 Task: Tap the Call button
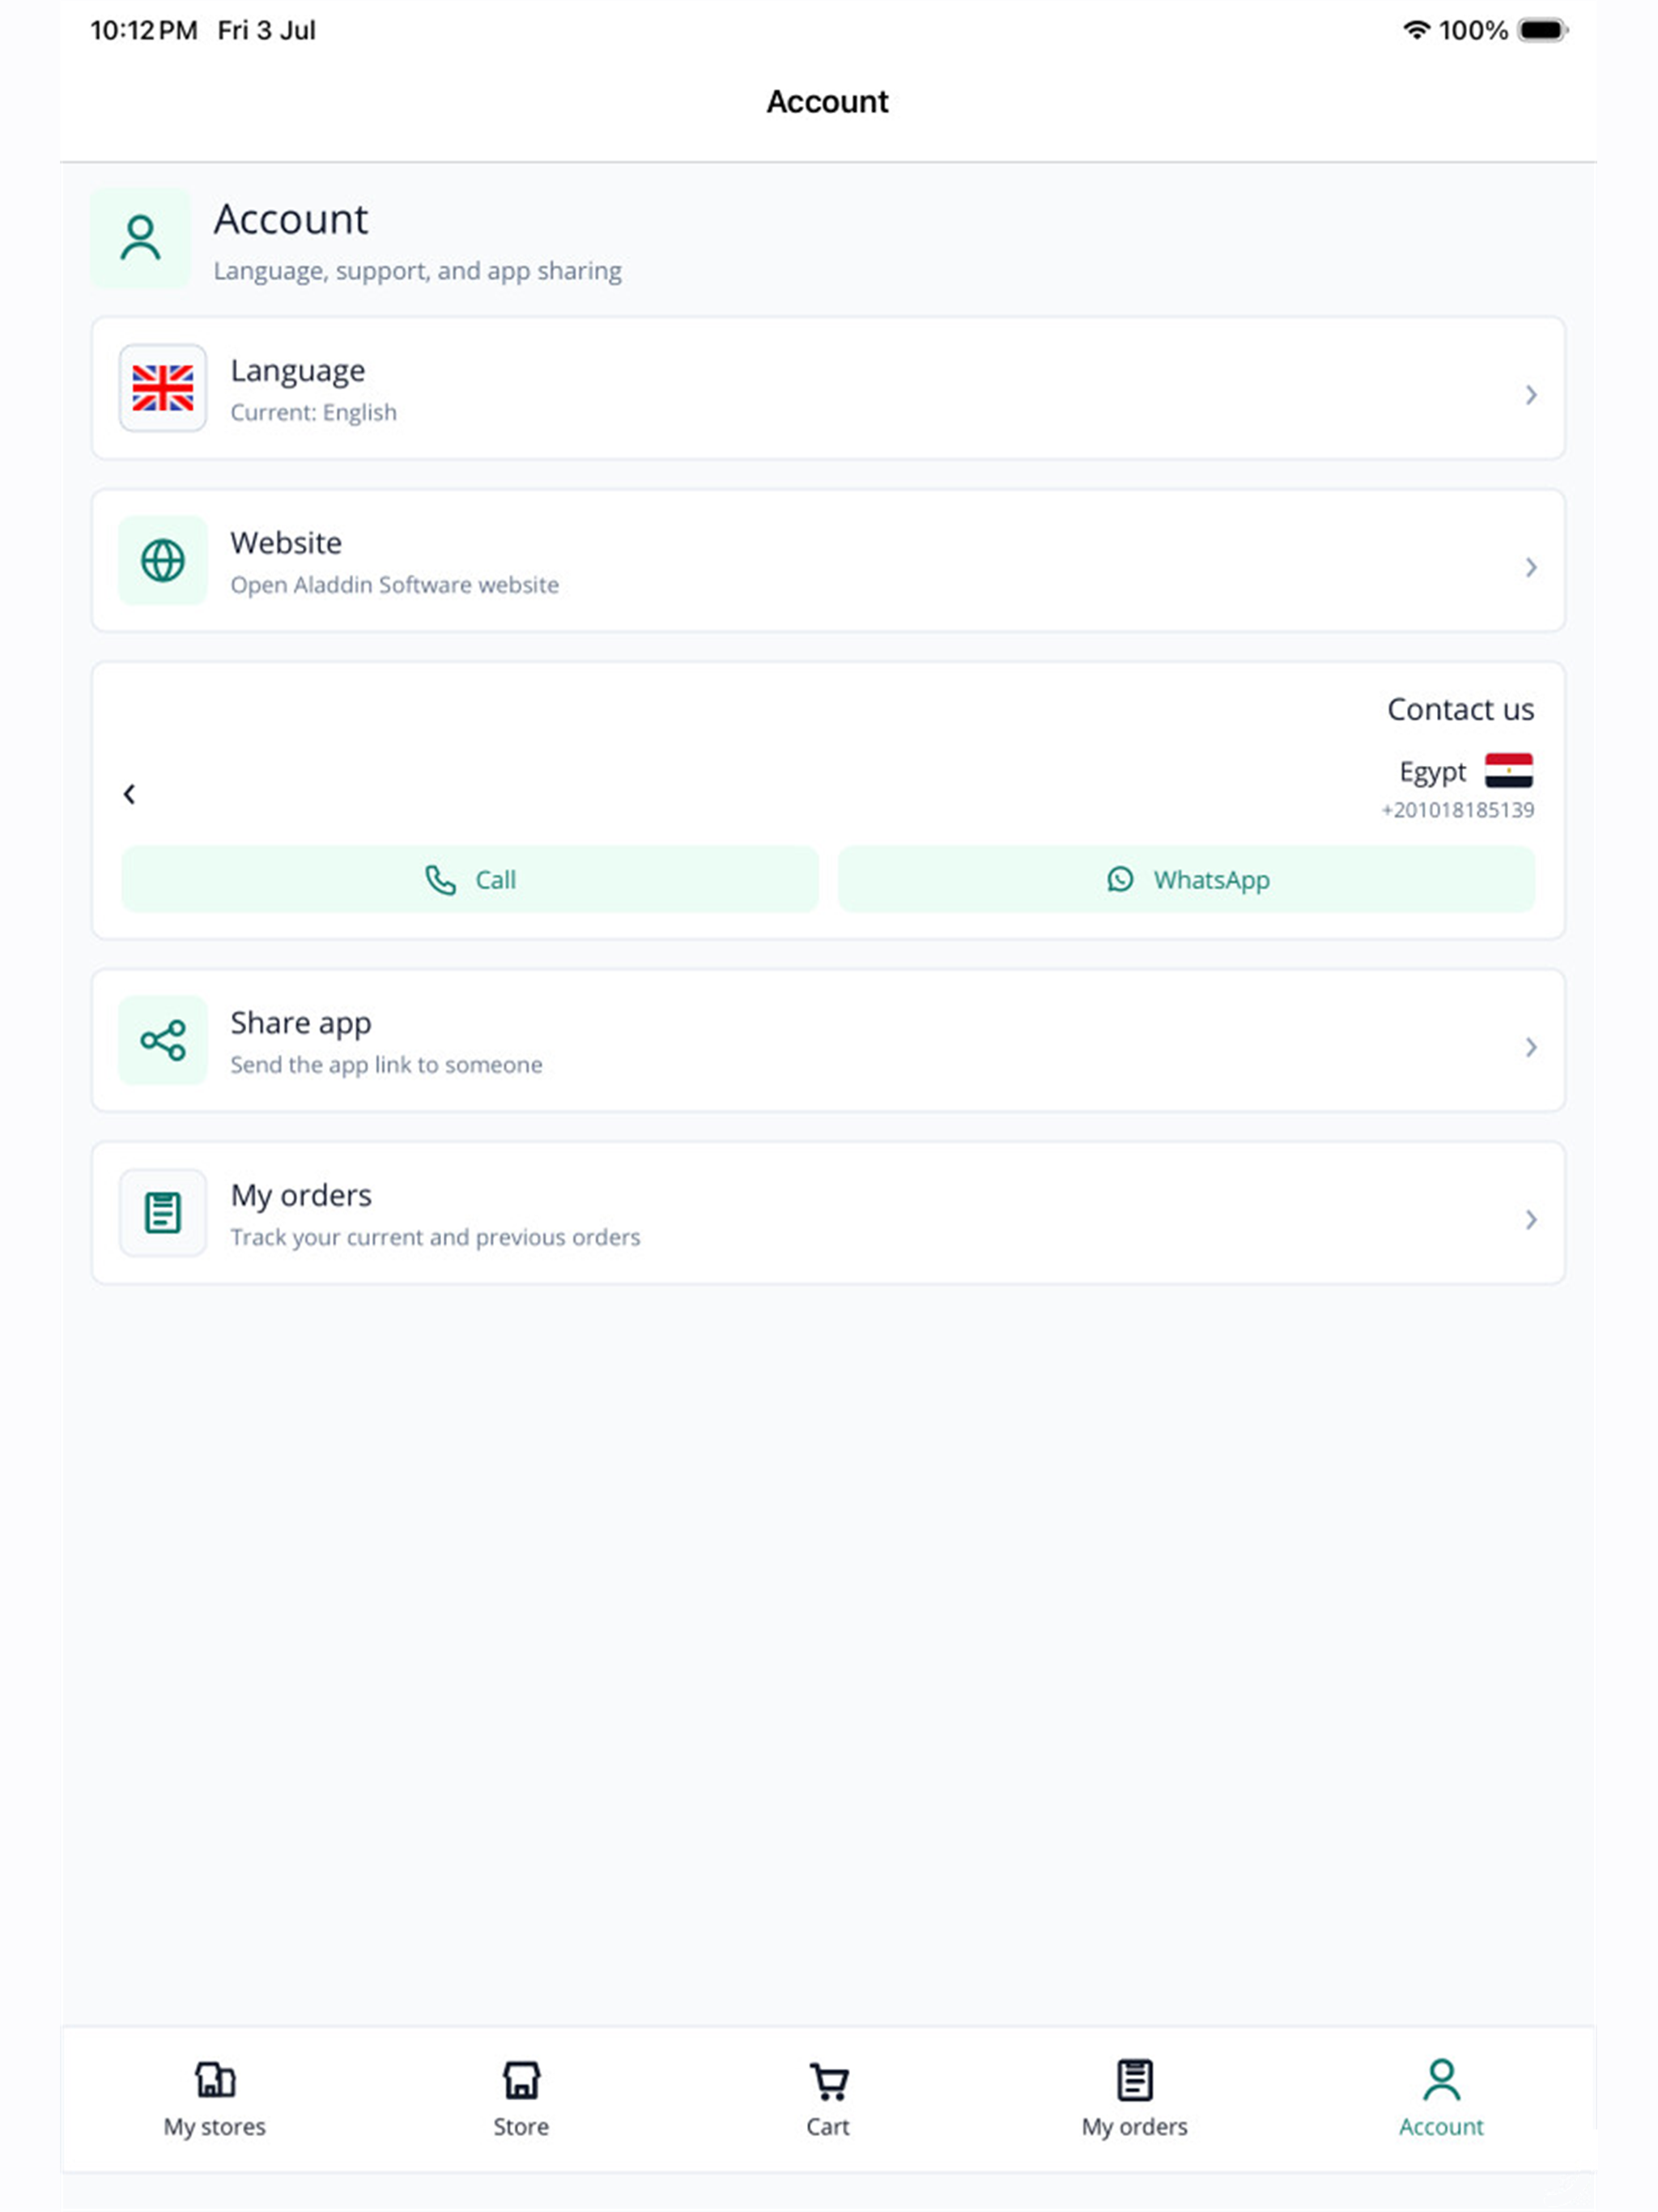click(470, 879)
